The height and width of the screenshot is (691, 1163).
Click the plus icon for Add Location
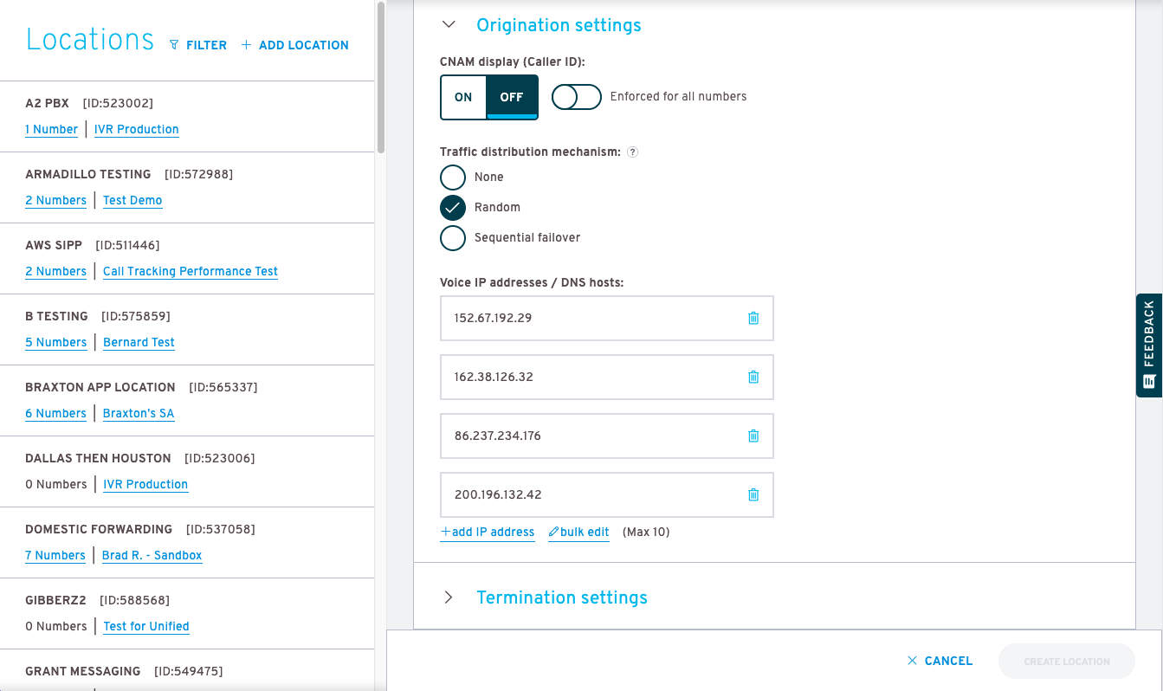246,45
